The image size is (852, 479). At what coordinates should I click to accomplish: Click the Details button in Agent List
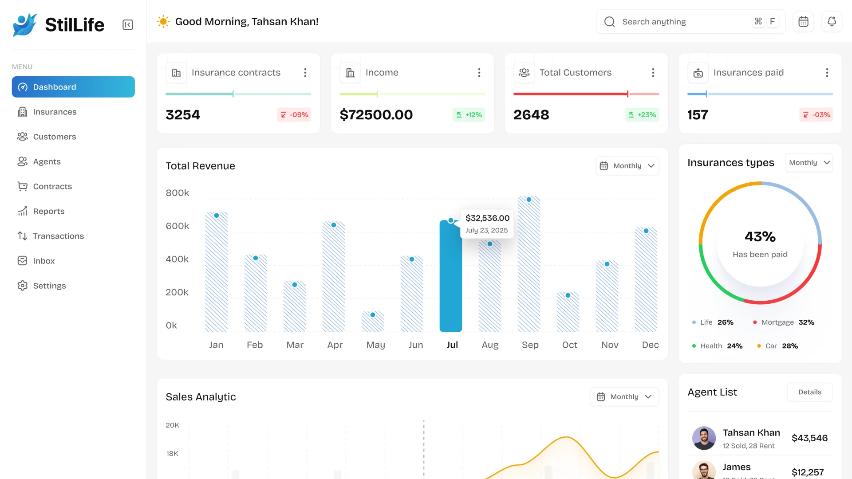809,392
